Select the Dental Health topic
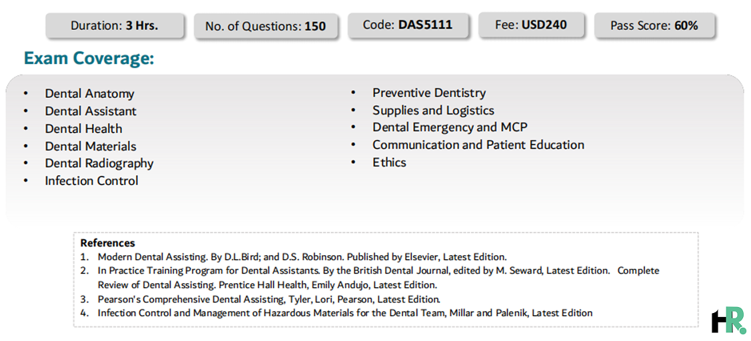 click(x=84, y=129)
